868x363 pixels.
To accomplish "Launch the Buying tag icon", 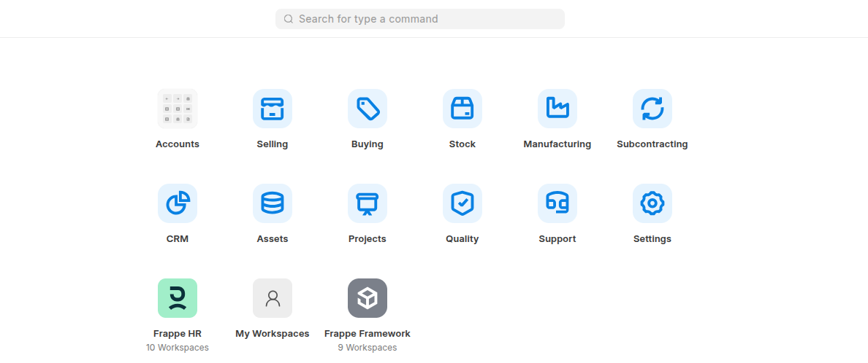I will pos(368,109).
